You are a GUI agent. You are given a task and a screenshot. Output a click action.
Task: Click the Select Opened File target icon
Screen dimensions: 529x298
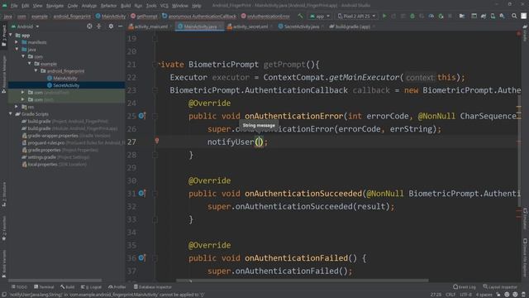(89, 26)
